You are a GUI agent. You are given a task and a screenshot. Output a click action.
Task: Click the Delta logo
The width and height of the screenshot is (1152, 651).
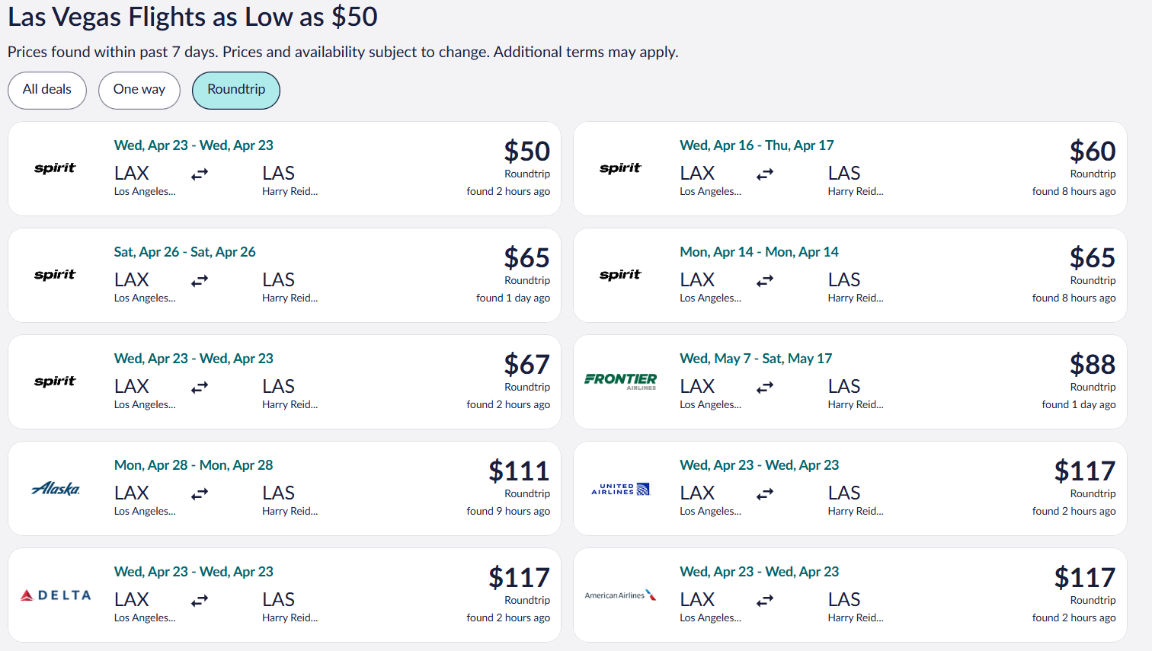pyautogui.click(x=56, y=595)
